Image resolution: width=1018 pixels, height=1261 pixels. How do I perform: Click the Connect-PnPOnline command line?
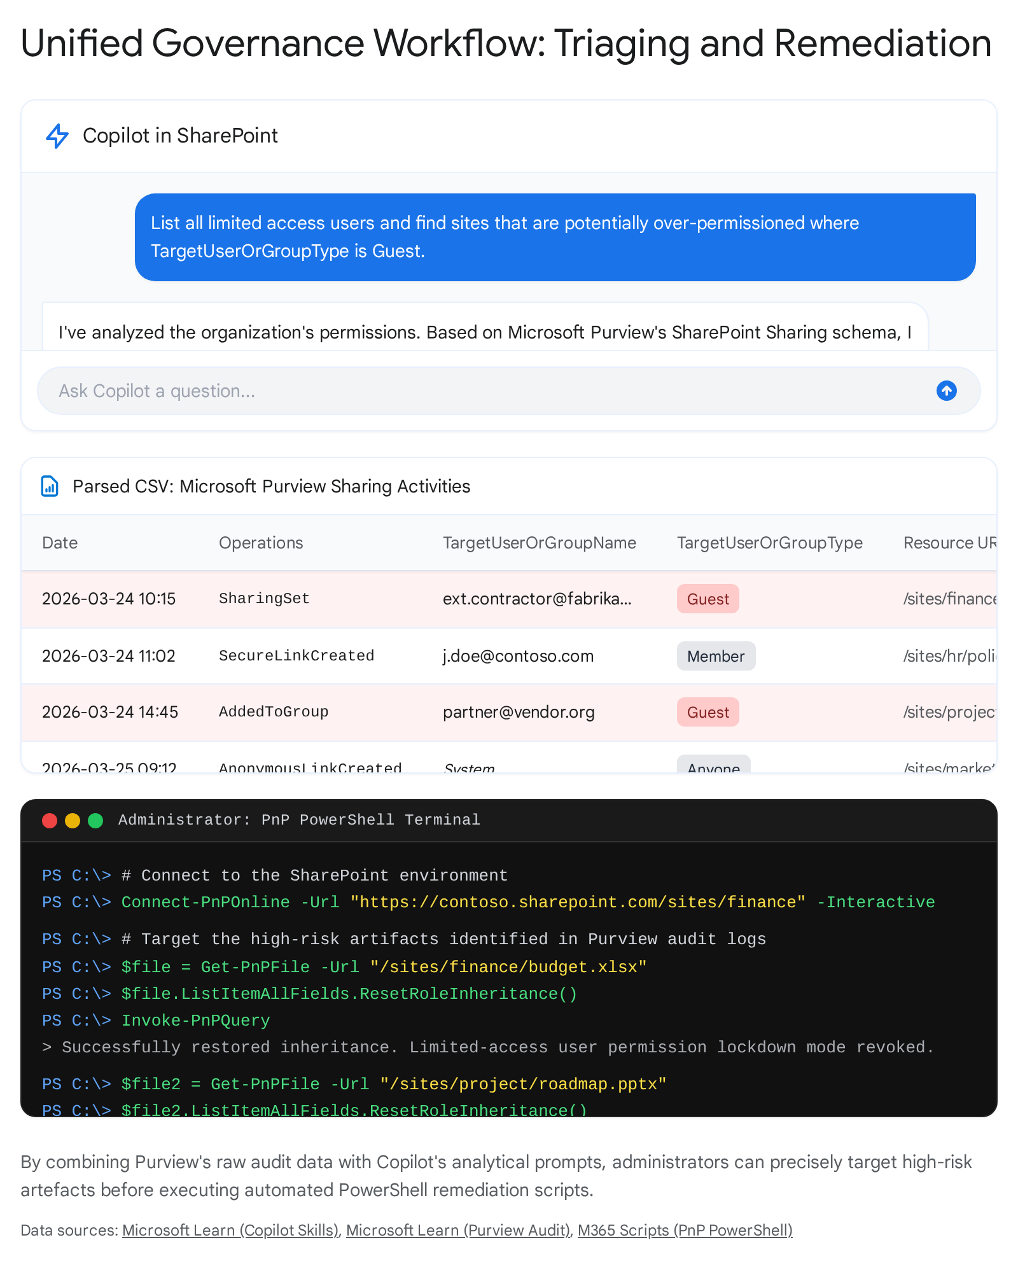528,902
